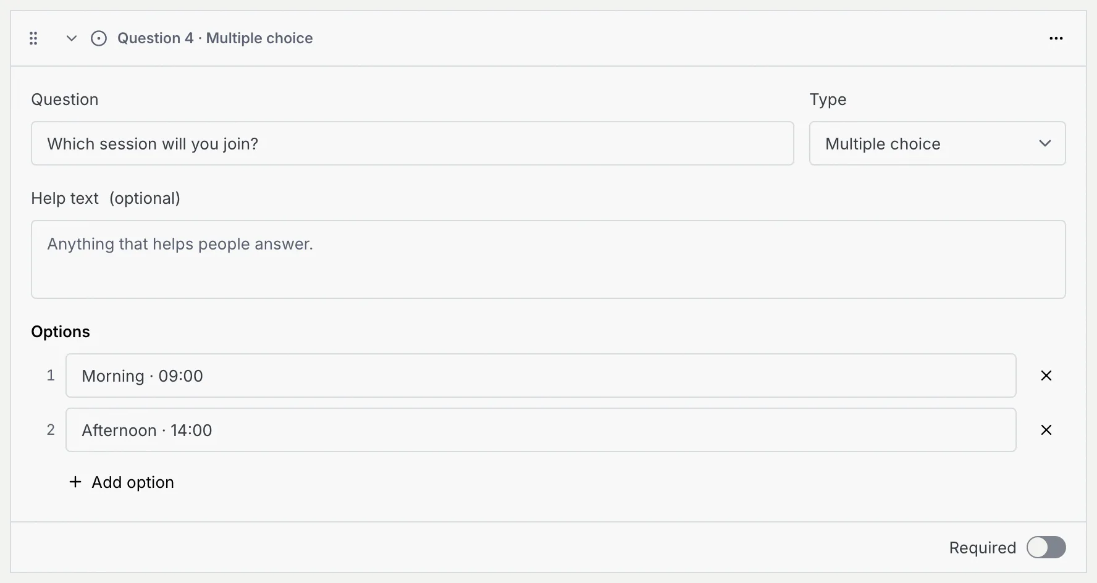The height and width of the screenshot is (583, 1097).
Task: Remove the Morning · 09:00 option
Action: point(1046,375)
